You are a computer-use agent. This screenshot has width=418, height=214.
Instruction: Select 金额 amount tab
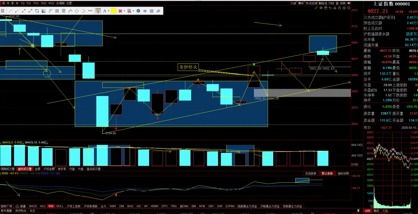[37, 169]
